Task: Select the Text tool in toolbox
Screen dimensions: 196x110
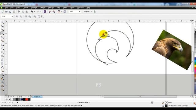Action: coord(2,60)
